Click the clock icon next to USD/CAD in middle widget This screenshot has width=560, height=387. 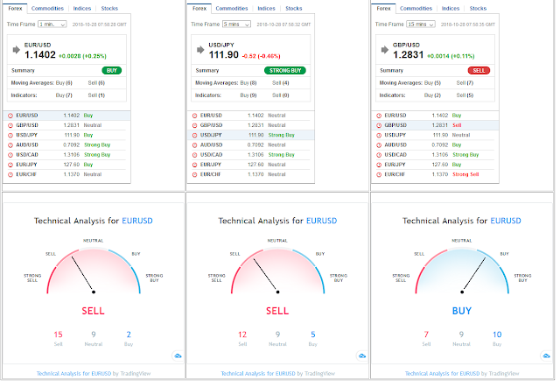(x=196, y=156)
